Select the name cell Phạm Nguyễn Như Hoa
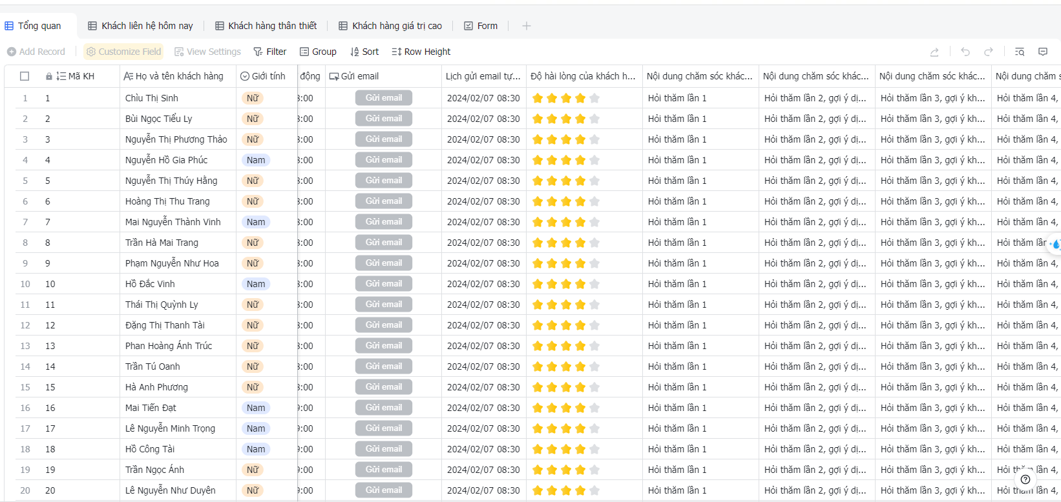 (178, 263)
